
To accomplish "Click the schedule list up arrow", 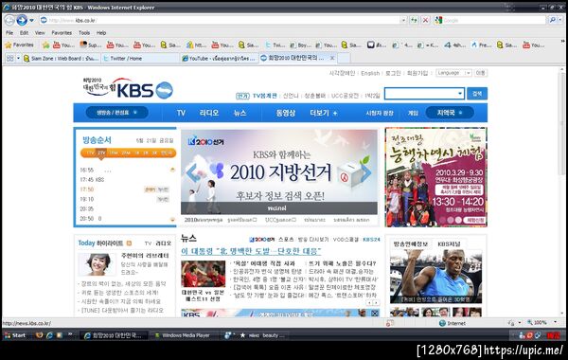I will click(x=172, y=170).
